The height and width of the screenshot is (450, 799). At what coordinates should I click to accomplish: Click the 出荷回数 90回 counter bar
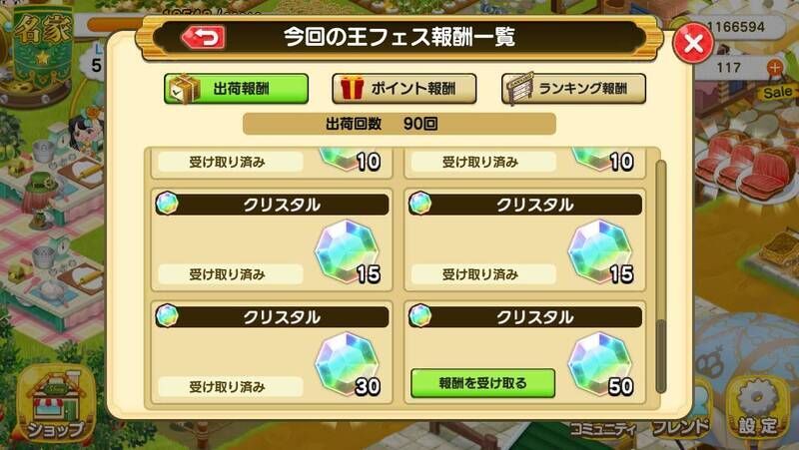[399, 124]
